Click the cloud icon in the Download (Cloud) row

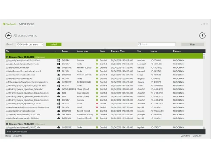click(59, 115)
